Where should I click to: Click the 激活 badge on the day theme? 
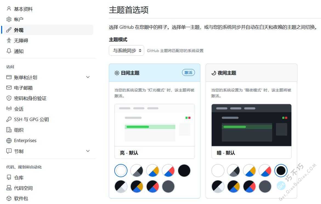pos(188,73)
